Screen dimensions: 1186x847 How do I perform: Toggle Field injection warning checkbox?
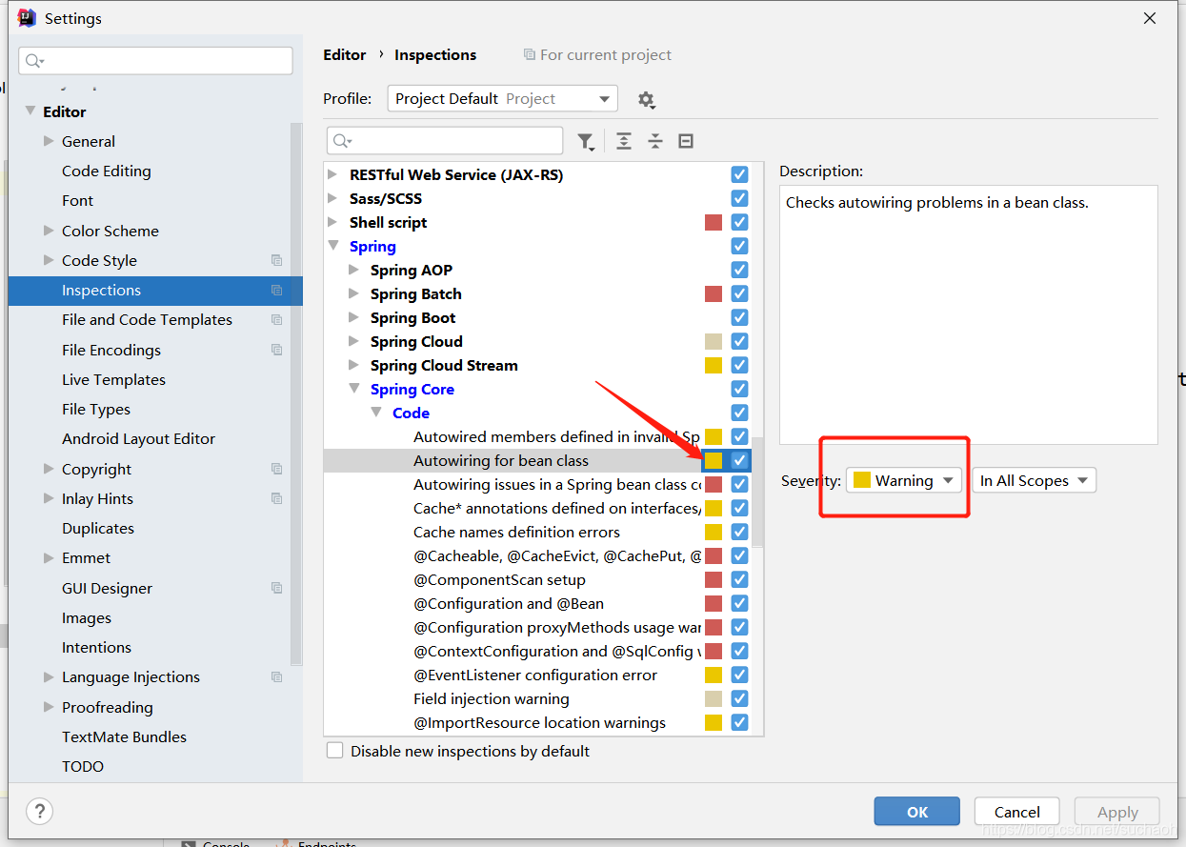(x=739, y=698)
